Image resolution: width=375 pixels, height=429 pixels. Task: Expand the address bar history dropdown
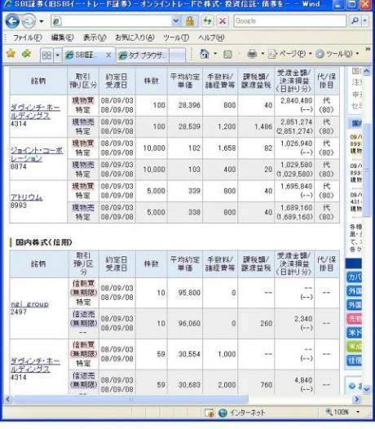click(176, 21)
